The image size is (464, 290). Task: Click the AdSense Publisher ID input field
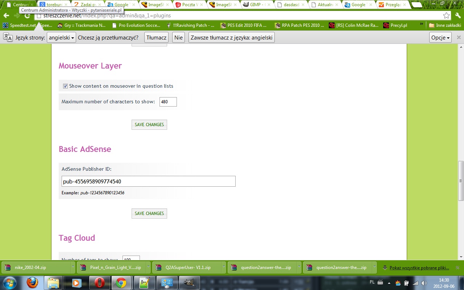(x=148, y=181)
